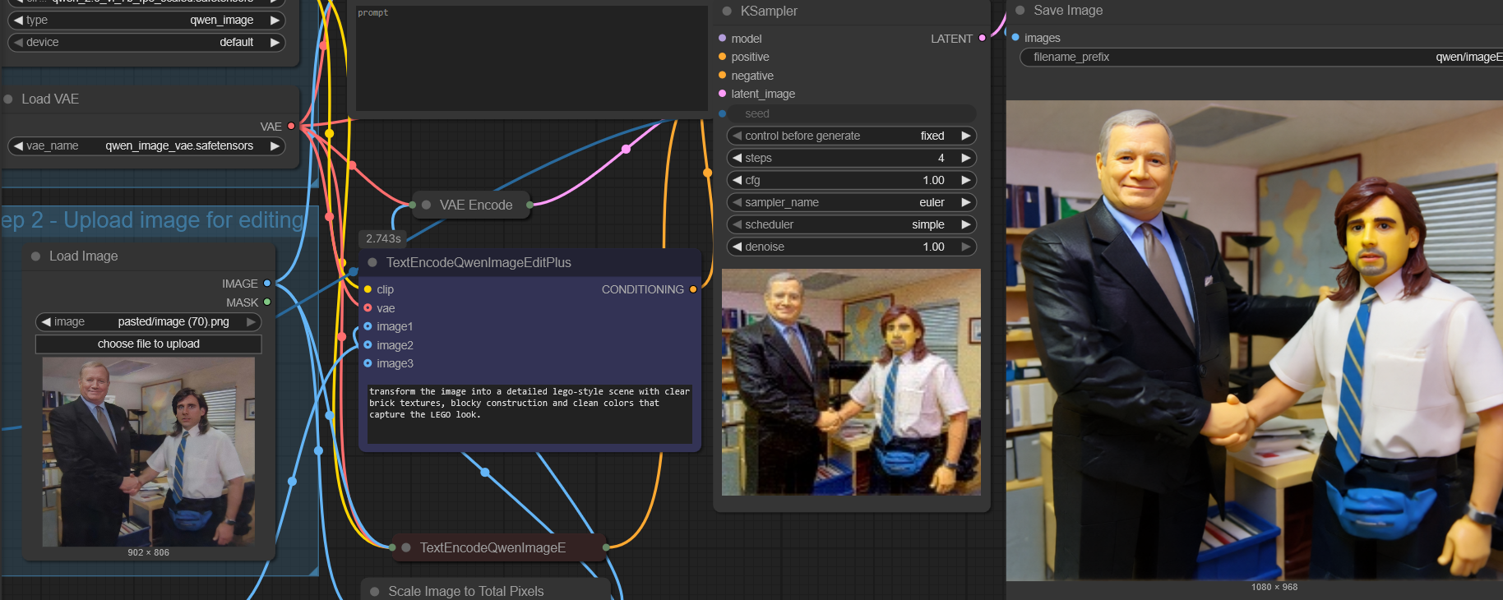Screen dimensions: 1503x600
Task: Click the image2 input socket
Action: click(x=368, y=345)
